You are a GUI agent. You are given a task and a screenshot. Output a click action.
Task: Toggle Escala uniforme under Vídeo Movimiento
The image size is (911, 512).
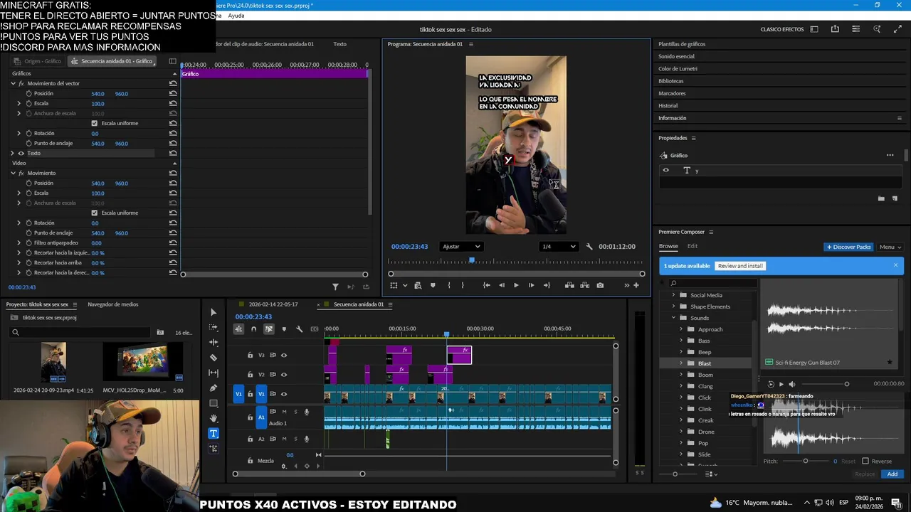pos(95,213)
